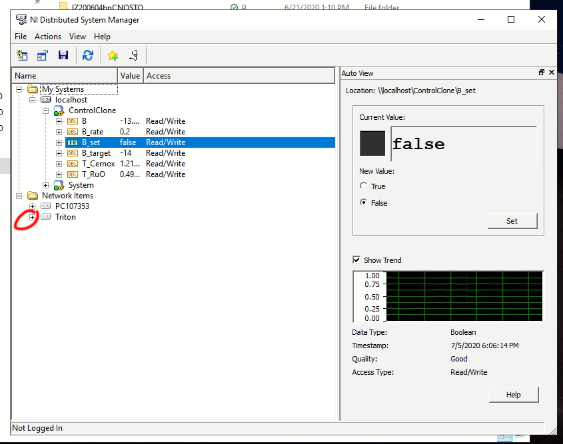Click the DBL icon next to B_target
The width and height of the screenshot is (563, 444).
(x=73, y=153)
